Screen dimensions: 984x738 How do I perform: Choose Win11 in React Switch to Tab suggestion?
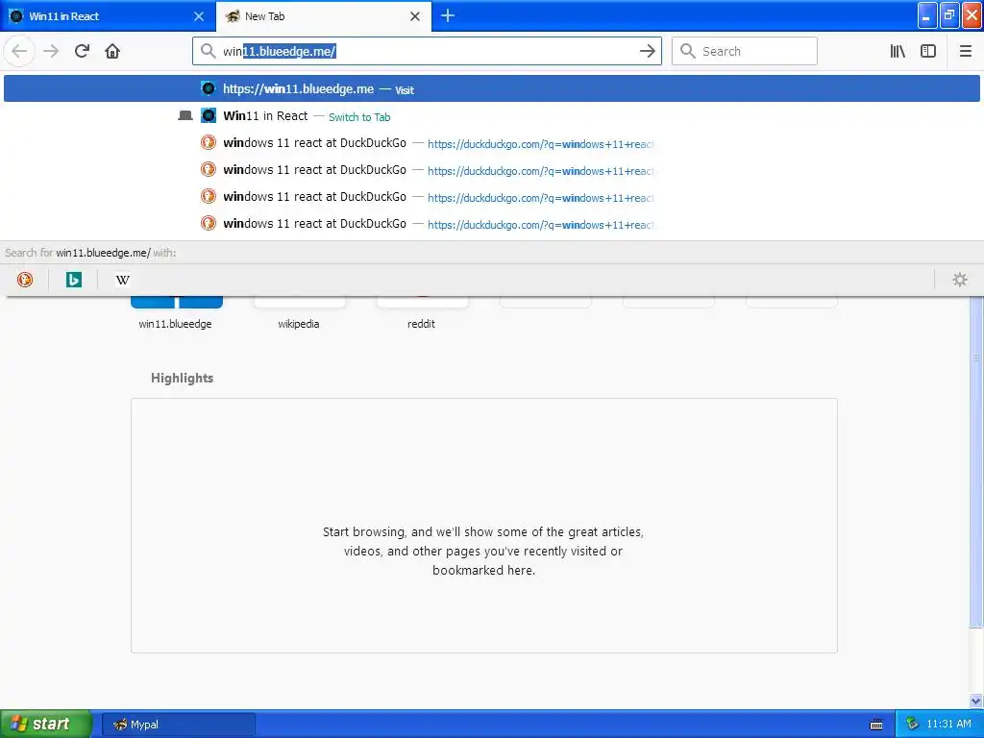pos(491,116)
